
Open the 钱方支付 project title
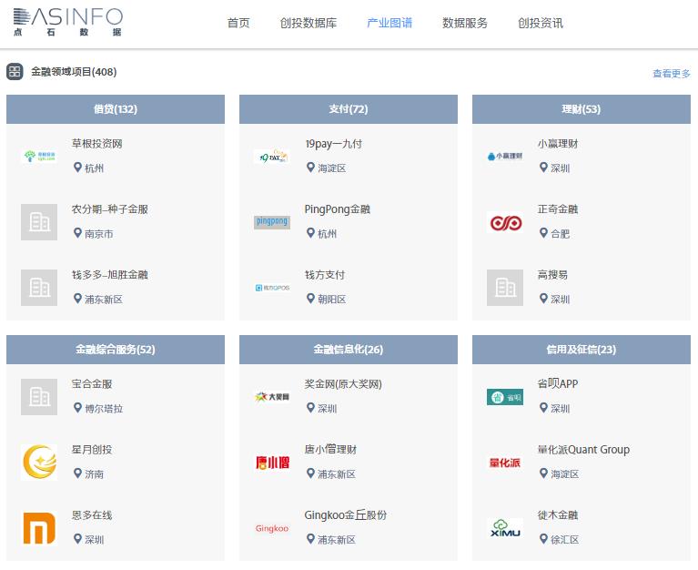coord(325,275)
